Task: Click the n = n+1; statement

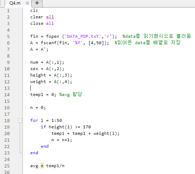Action: pos(62,140)
